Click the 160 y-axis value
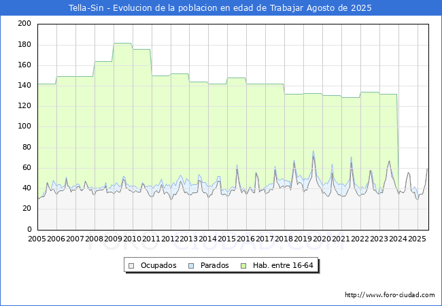The image size is (442, 306). coord(24,65)
